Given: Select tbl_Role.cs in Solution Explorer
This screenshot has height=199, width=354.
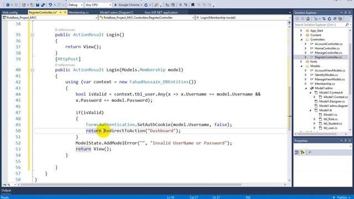Looking at the screenshot, I should 330,119.
